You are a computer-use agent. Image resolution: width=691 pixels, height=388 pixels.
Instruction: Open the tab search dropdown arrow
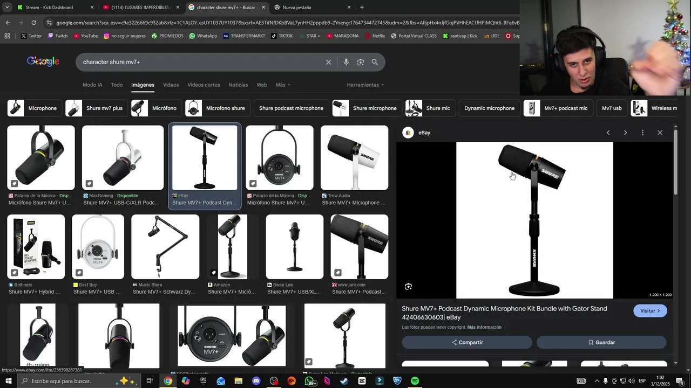tap(8, 8)
